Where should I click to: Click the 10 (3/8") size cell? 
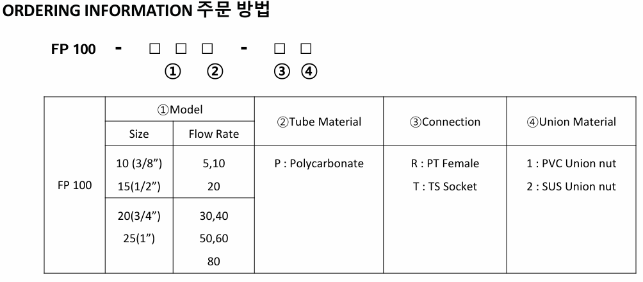139,163
